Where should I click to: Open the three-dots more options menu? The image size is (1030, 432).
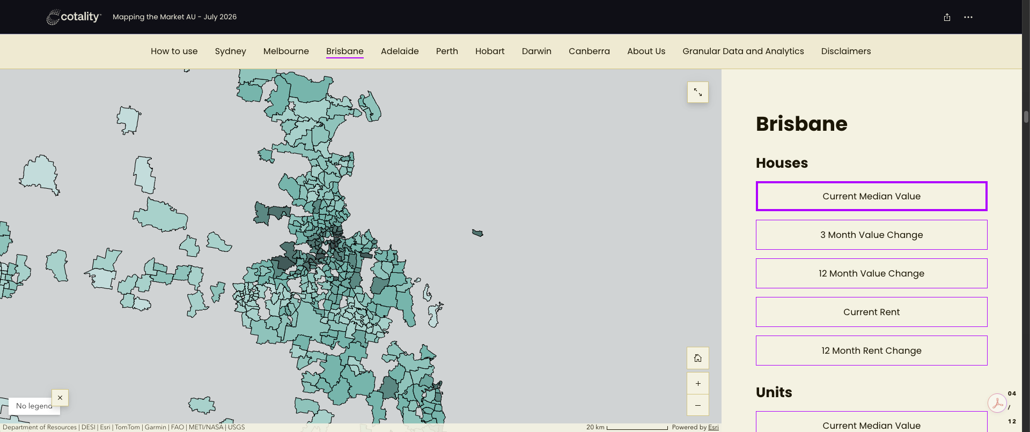point(968,17)
